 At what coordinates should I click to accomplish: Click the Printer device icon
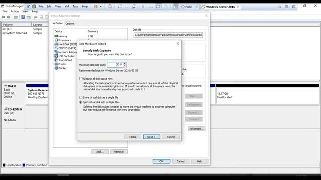(x=56, y=64)
